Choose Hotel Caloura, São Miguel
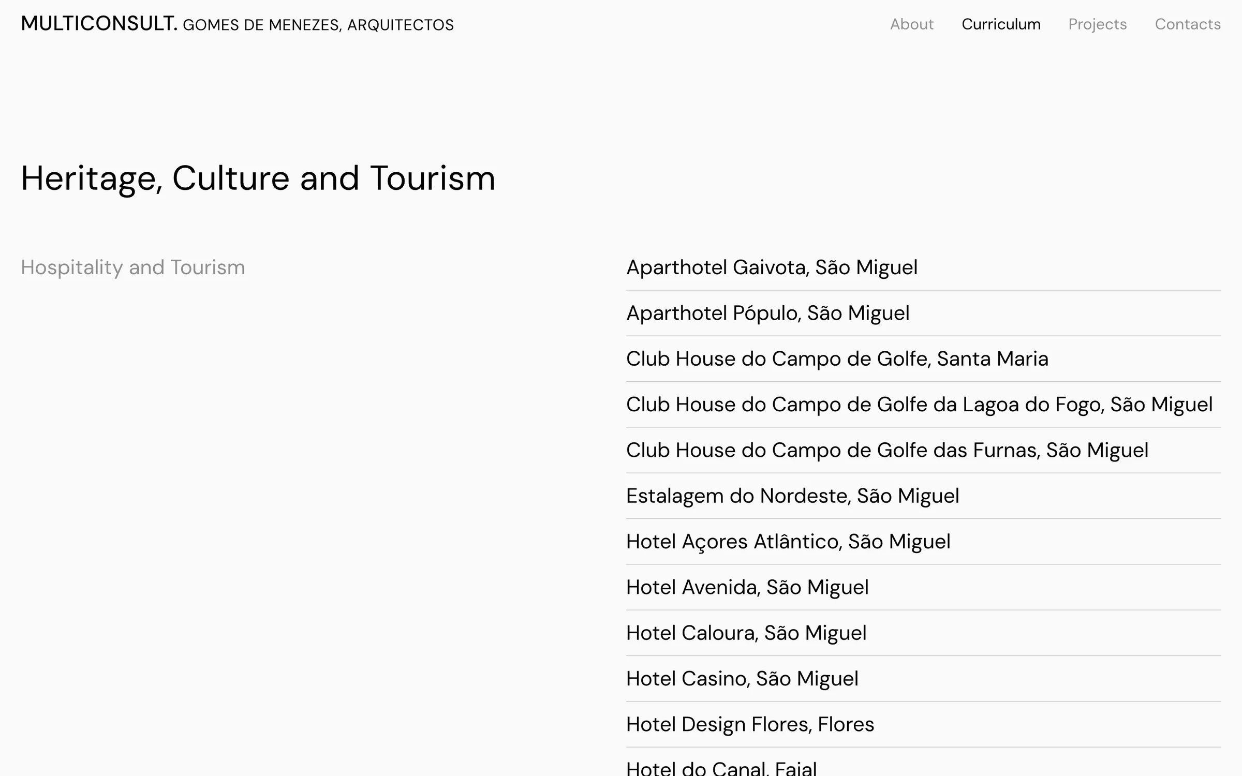Viewport: 1242px width, 776px height. point(746,633)
